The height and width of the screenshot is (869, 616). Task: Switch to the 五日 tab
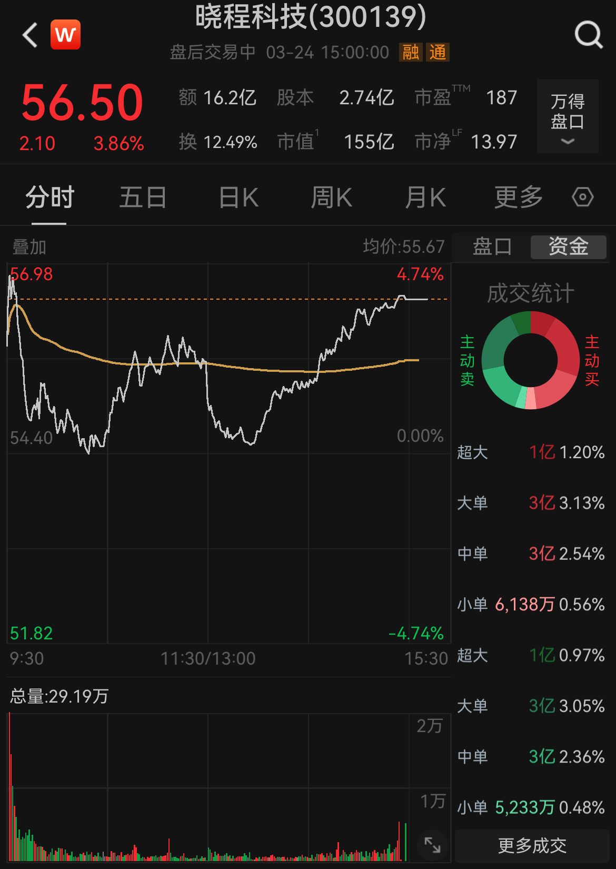click(143, 197)
